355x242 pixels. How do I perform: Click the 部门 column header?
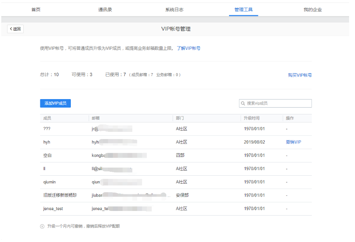tap(180, 118)
